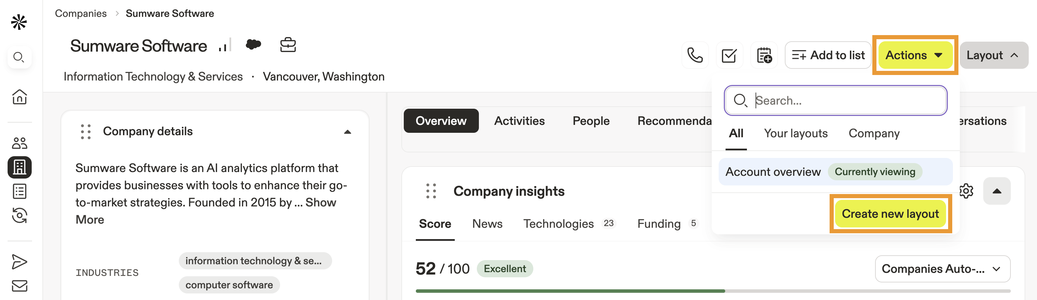The height and width of the screenshot is (300, 1037).
Task: Open the Salesforce cloud icon
Action: (x=253, y=45)
